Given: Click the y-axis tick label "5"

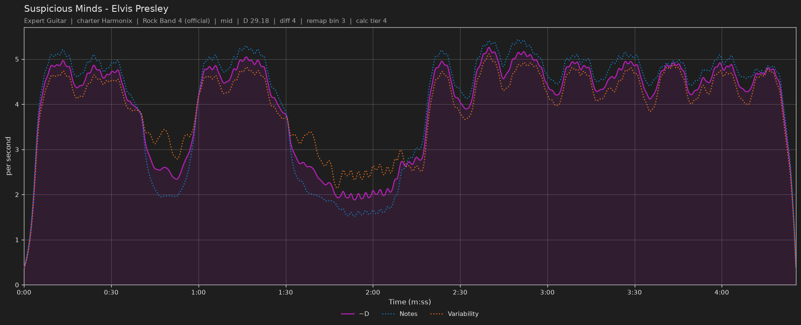Looking at the screenshot, I should pos(17,60).
